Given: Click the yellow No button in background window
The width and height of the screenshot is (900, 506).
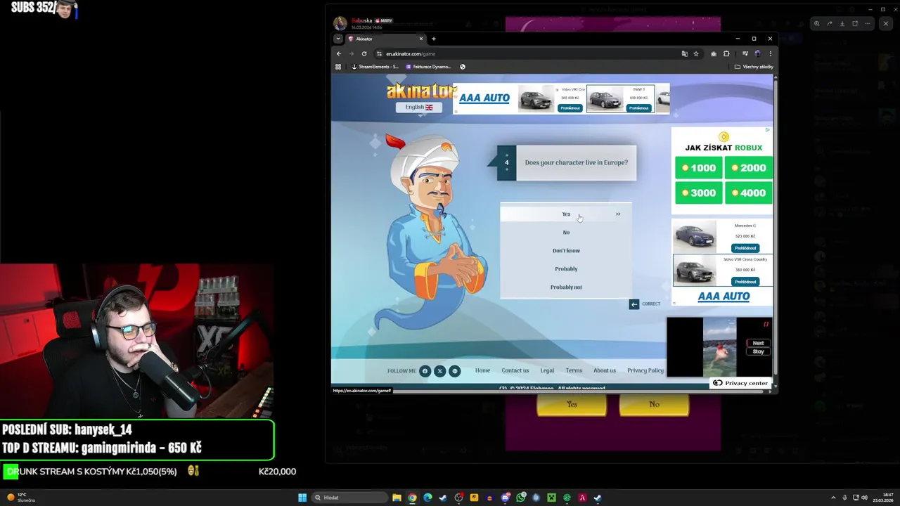Looking at the screenshot, I should click(x=654, y=405).
